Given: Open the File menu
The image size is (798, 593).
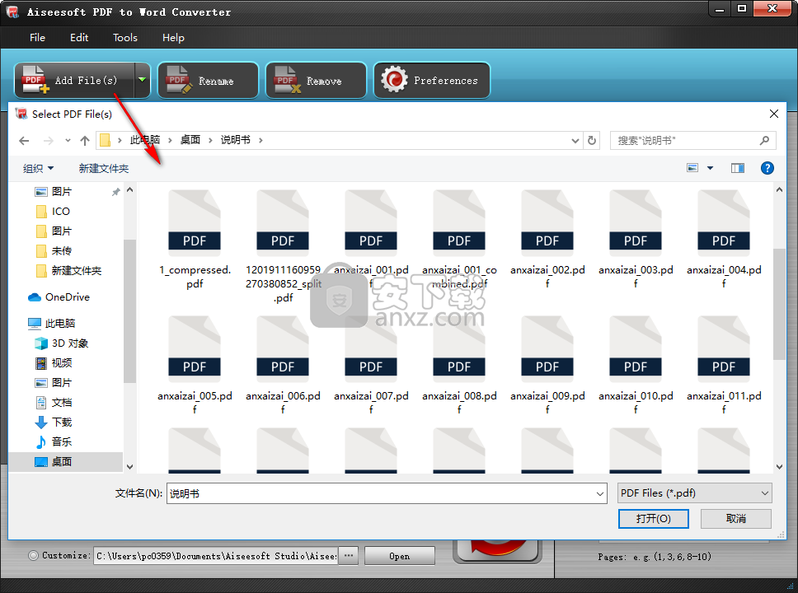Looking at the screenshot, I should (x=37, y=38).
